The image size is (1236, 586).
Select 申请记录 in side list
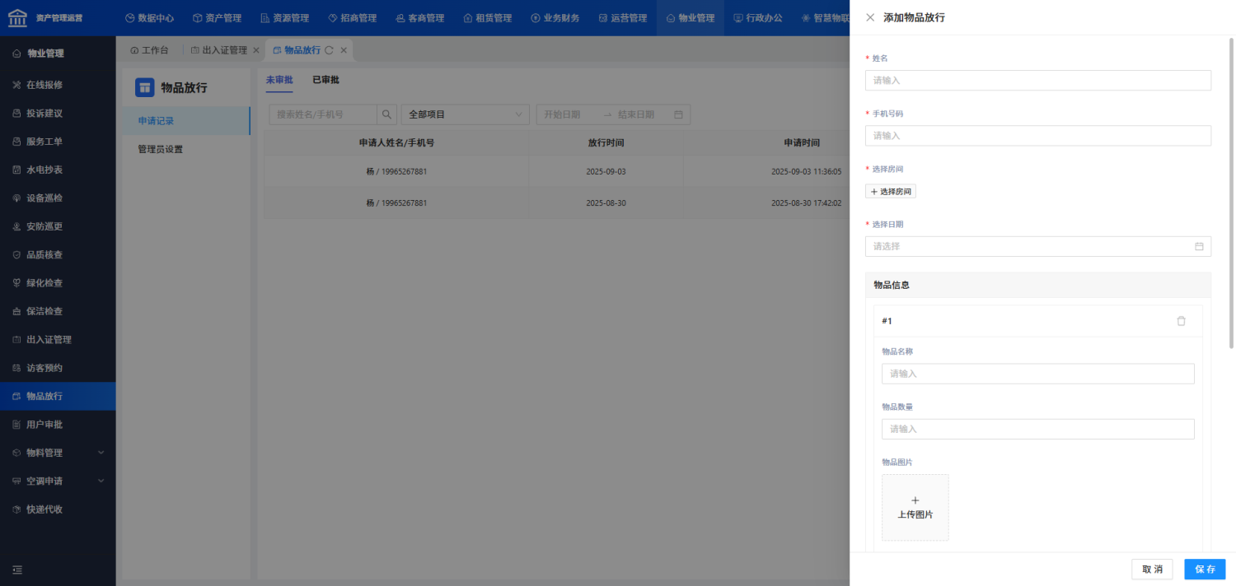pos(186,121)
